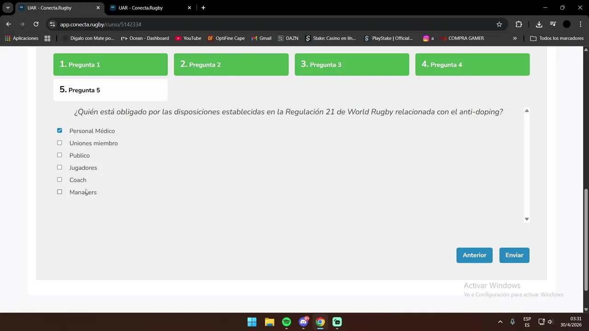View site information icon in address bar
Image resolution: width=589 pixels, height=331 pixels.
52,24
